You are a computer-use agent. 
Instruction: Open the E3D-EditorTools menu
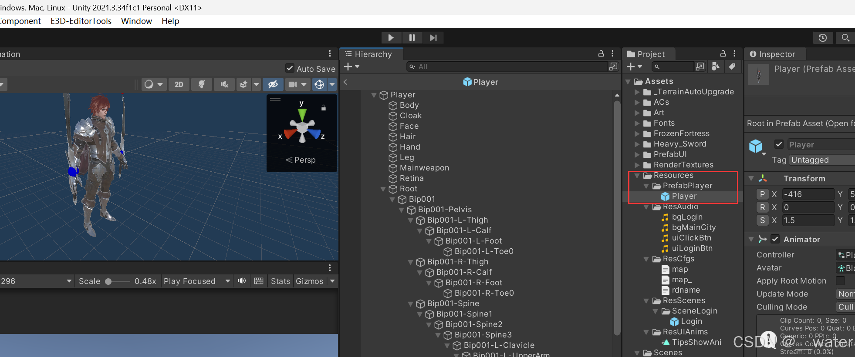point(81,21)
